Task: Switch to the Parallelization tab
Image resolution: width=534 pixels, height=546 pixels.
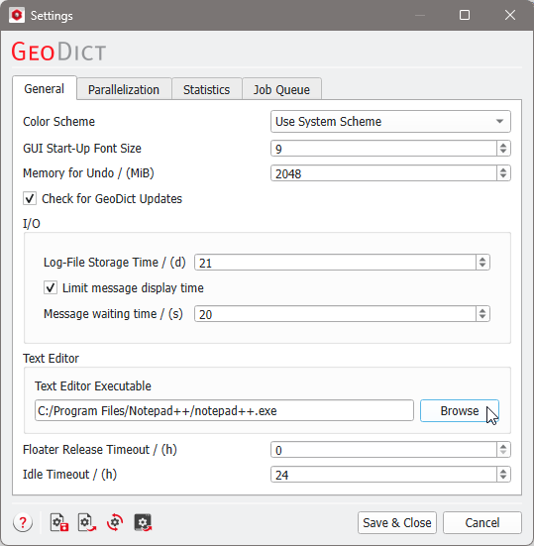Action: [x=124, y=89]
